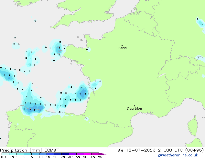Click the Paris location dot marker
The width and height of the screenshot is (205, 158).
pos(122,45)
